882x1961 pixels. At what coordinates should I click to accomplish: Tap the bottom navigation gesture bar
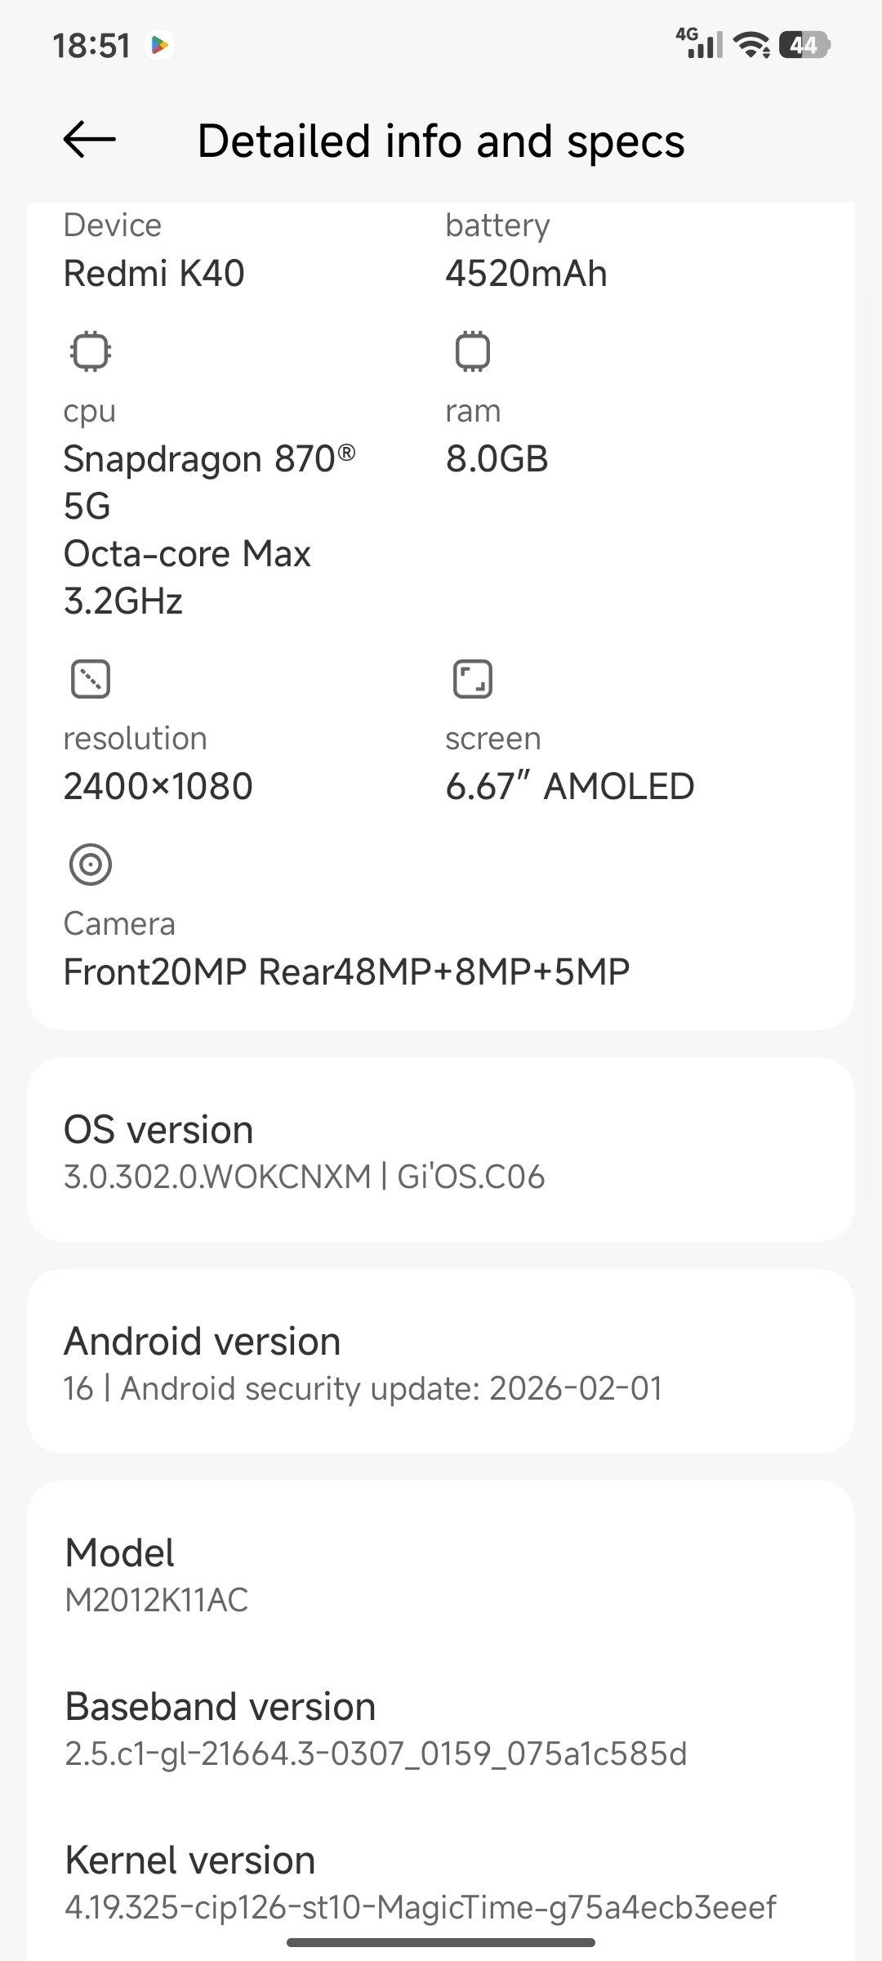(441, 1942)
